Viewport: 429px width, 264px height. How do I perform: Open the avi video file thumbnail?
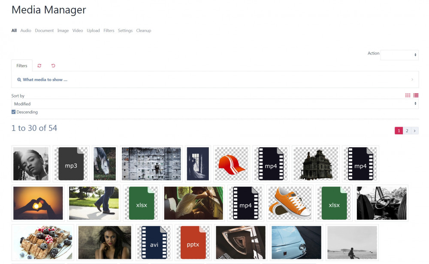point(154,242)
